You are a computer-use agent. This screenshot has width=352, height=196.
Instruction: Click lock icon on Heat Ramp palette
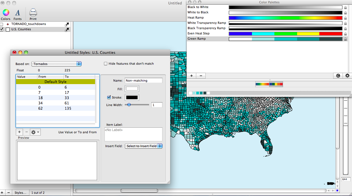coord(345,18)
